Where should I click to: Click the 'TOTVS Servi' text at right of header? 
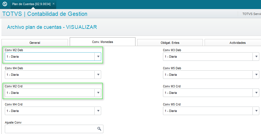click(x=252, y=14)
